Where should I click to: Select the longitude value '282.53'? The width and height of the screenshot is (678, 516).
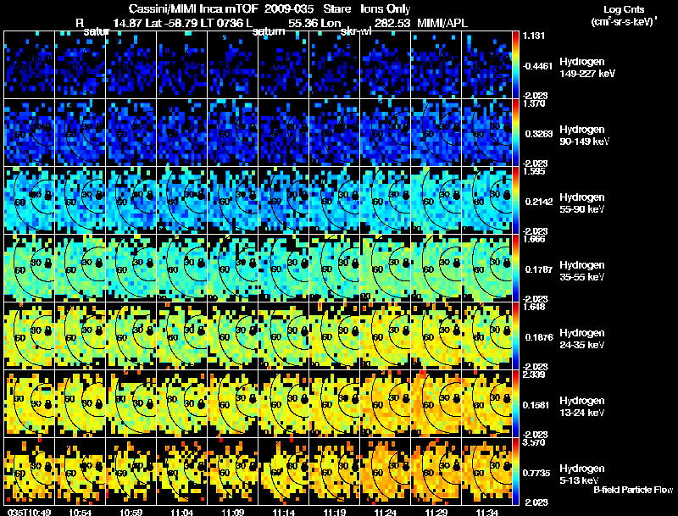coord(392,23)
